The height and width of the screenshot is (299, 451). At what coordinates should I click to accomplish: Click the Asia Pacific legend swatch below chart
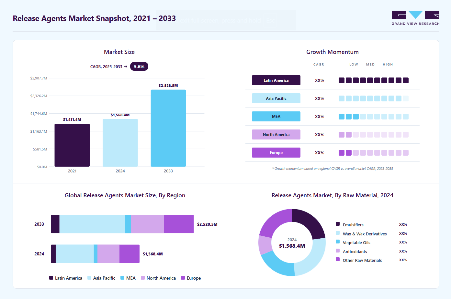pos(89,278)
